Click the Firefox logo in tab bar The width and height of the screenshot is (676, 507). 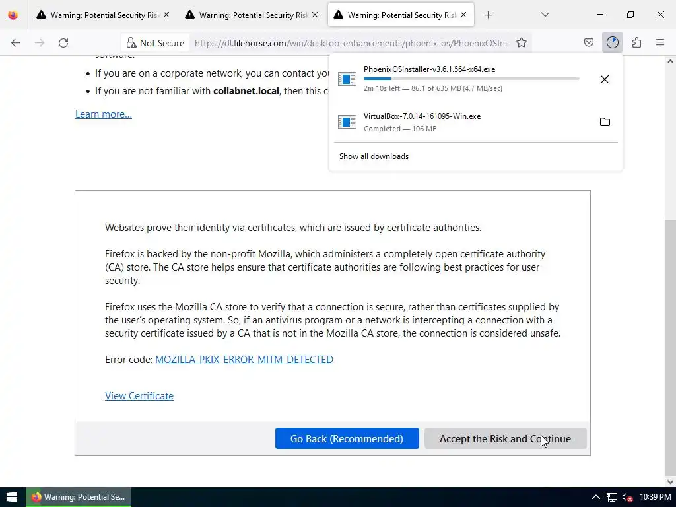(13, 15)
